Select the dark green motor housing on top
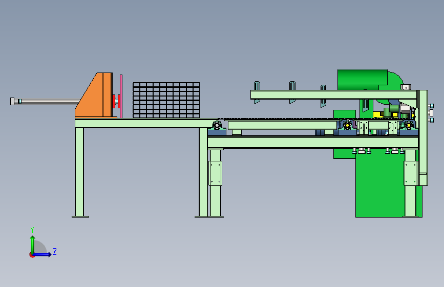The image size is (444, 287). (x=363, y=80)
